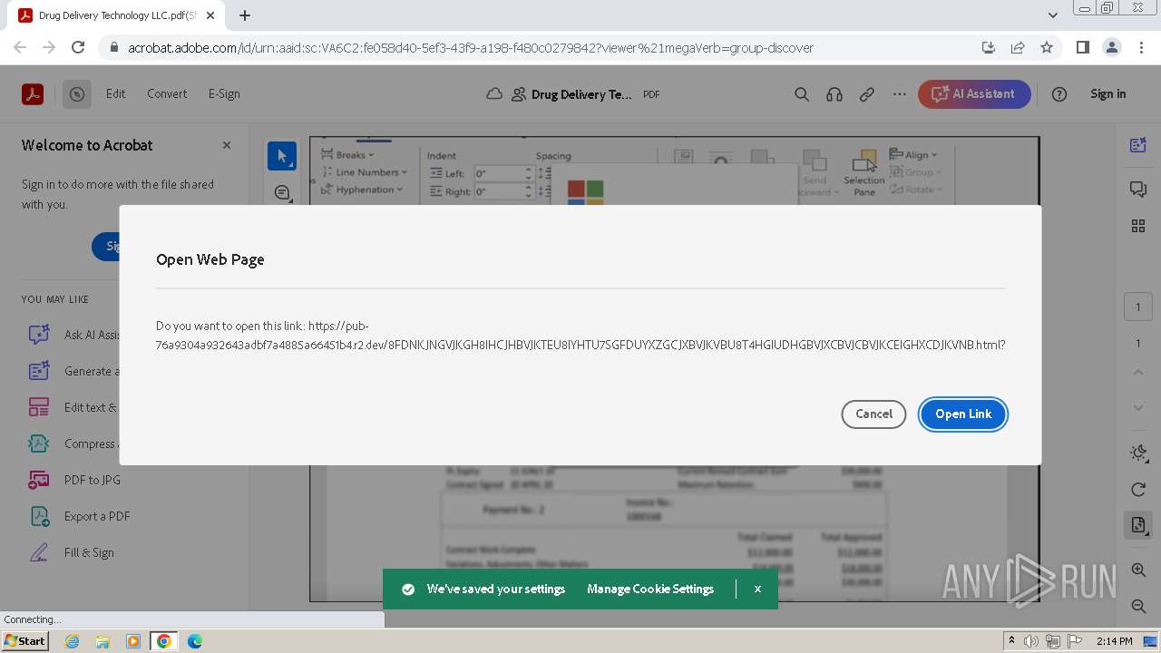This screenshot has width=1161, height=653.
Task: Click the shared people icon beside the title
Action: 519,93
